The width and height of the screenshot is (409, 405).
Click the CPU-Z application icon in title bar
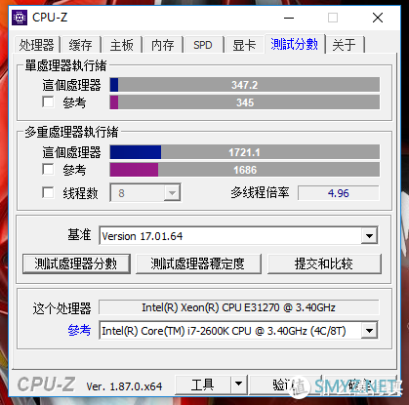[20, 18]
